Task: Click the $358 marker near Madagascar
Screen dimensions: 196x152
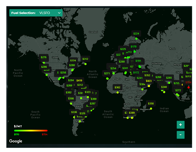Action: point(151,103)
